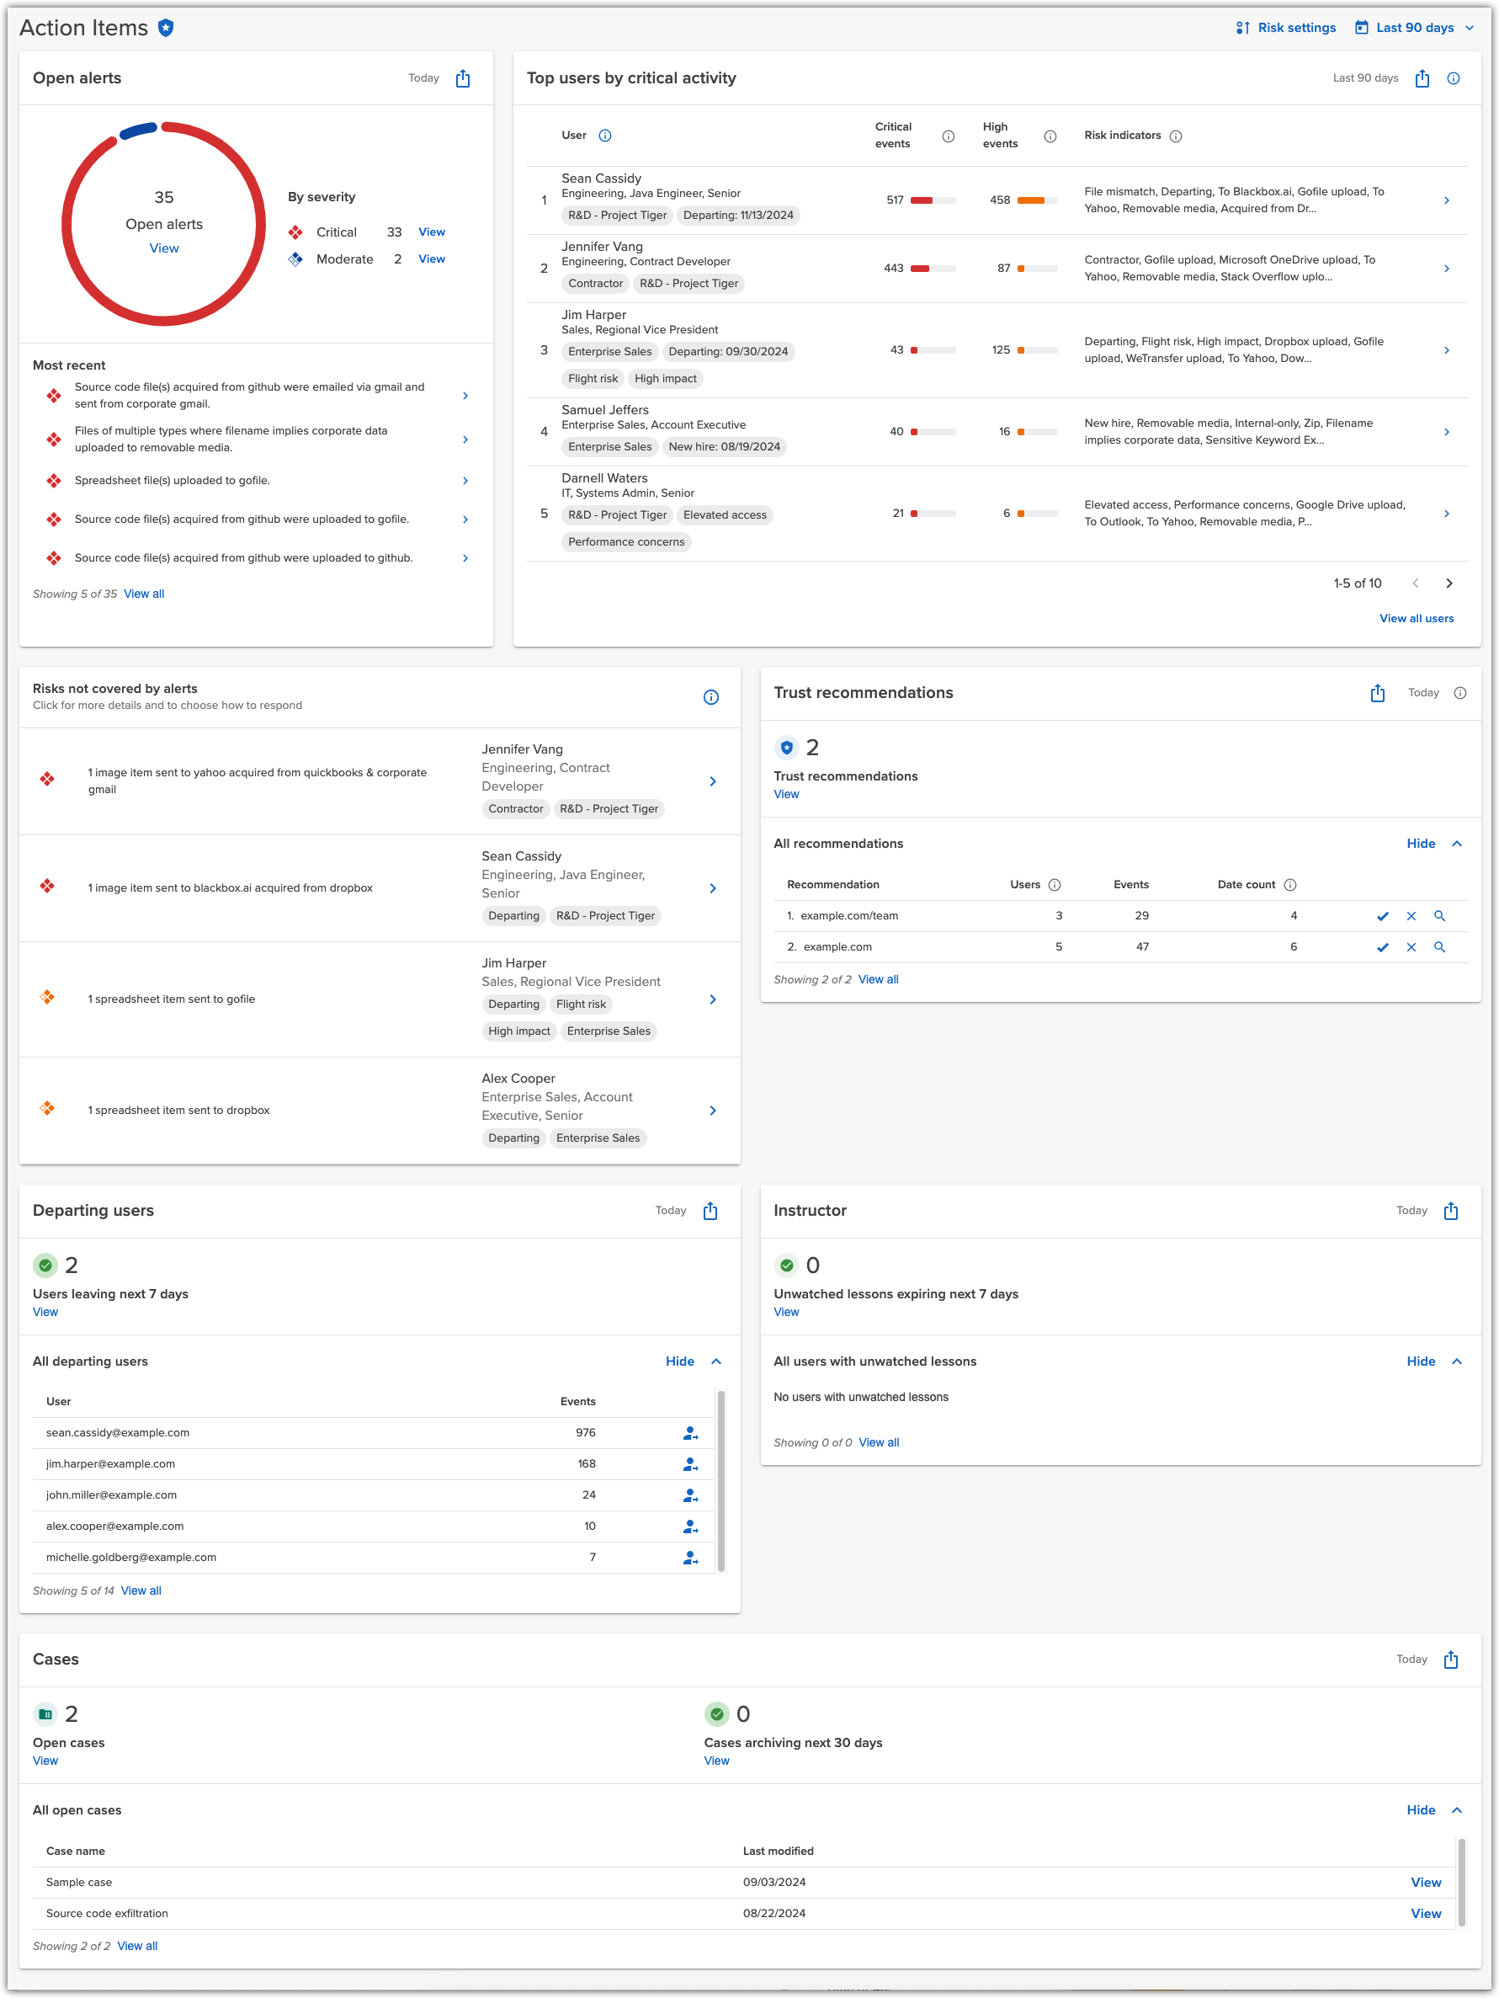The height and width of the screenshot is (1998, 1499).
Task: Open the Last 90 days date range selector
Action: pos(1414,27)
